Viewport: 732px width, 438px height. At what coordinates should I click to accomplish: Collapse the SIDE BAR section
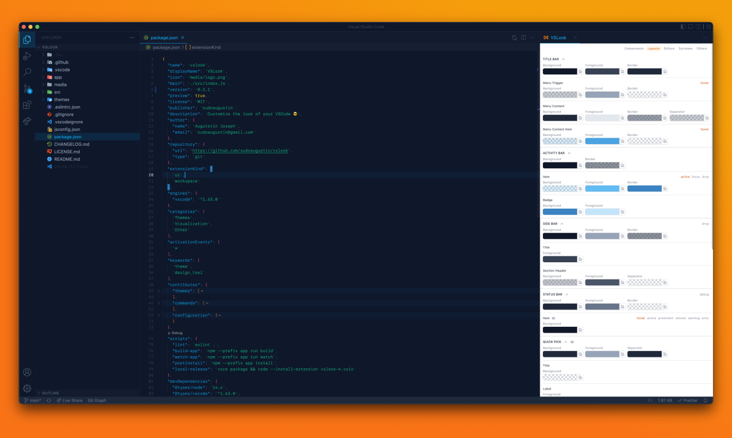pyautogui.click(x=562, y=224)
